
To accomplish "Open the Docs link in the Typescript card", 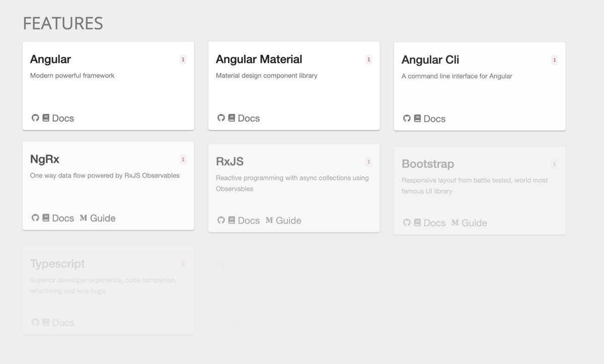I will (63, 323).
